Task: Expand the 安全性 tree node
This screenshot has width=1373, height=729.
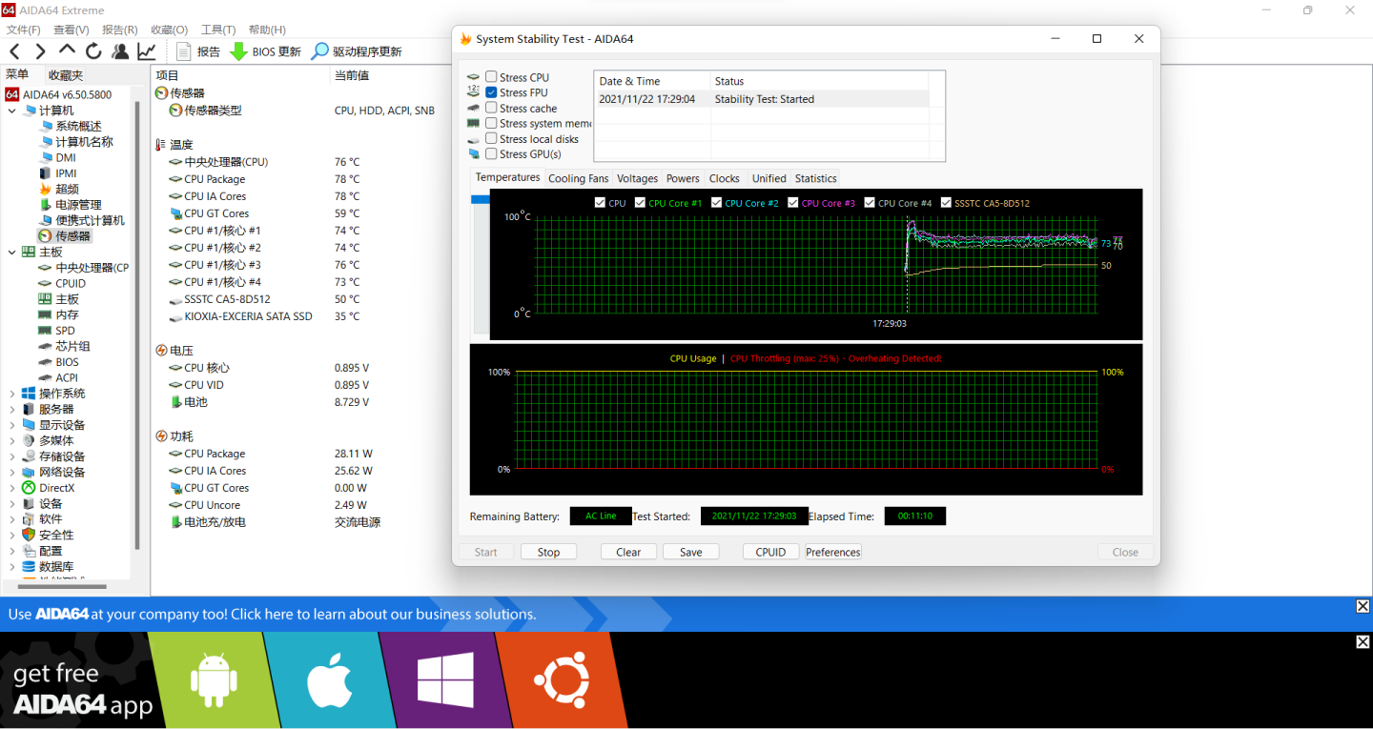Action: [12, 535]
